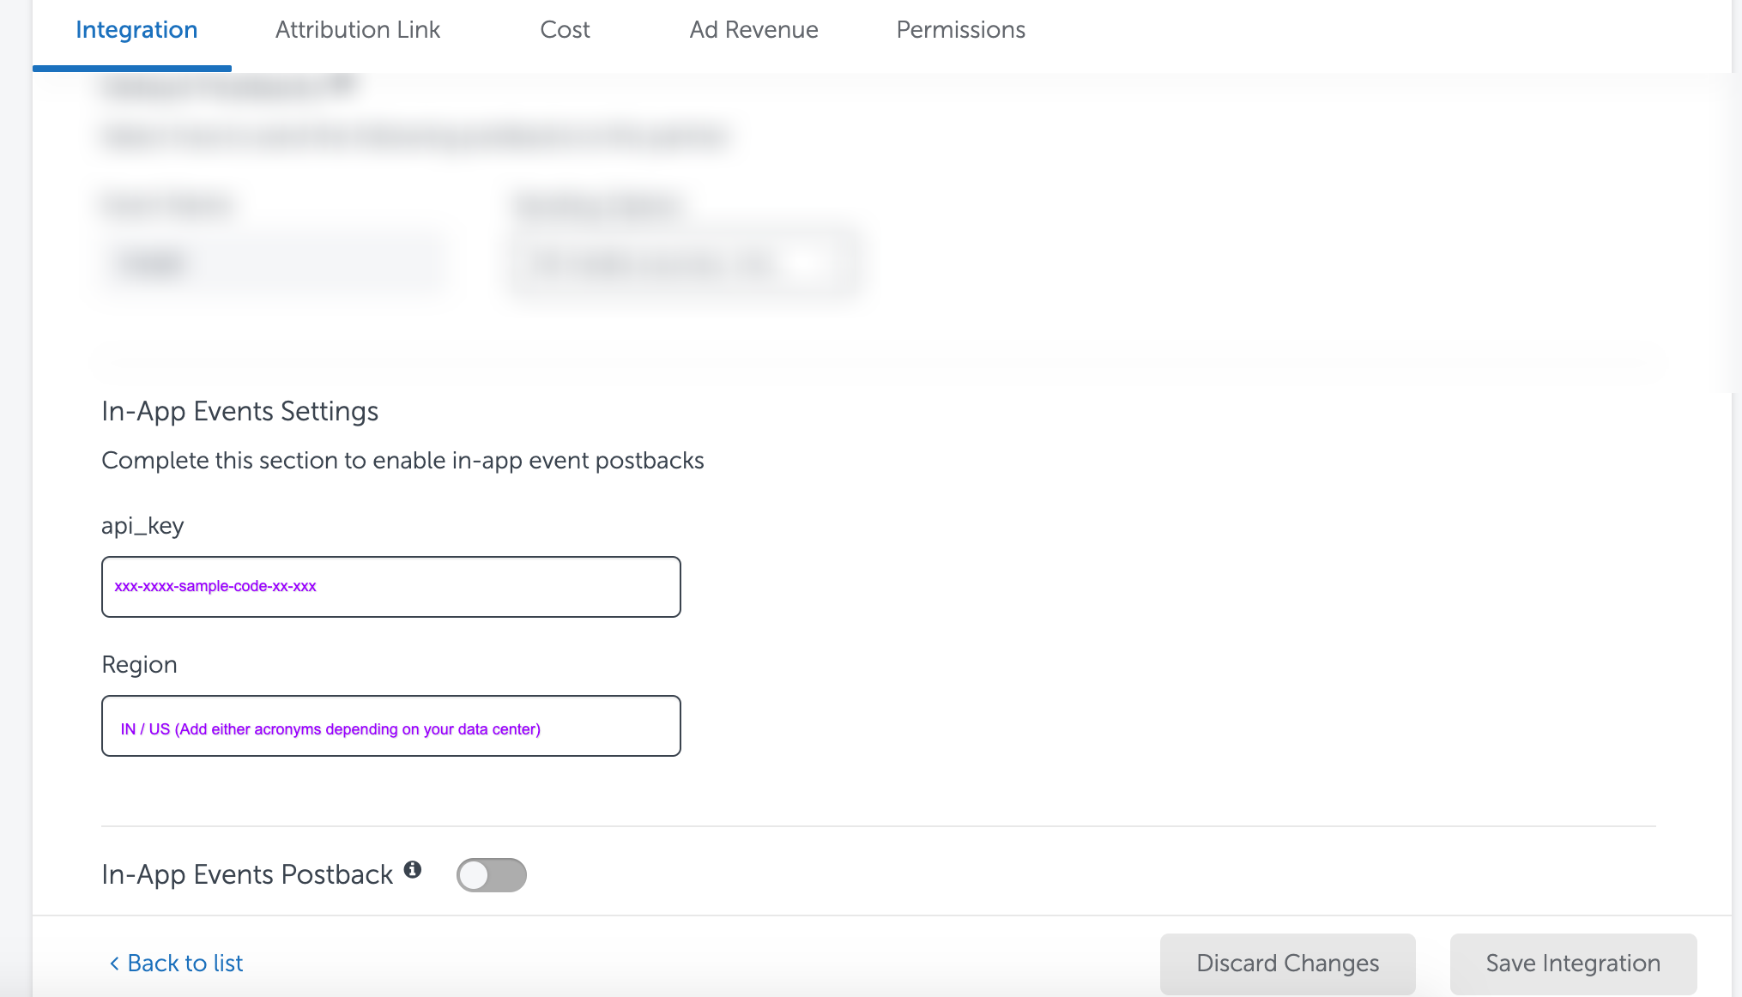
Task: Open the Integration tab
Action: pos(136,30)
